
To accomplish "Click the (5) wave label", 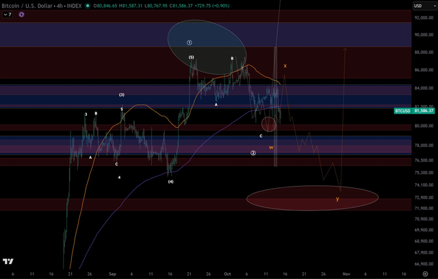I will (191, 57).
